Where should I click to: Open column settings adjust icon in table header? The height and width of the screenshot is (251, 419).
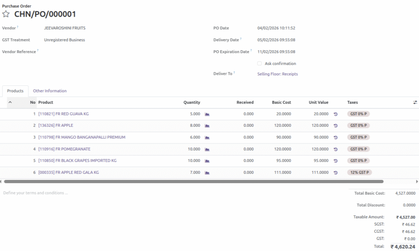pyautogui.click(x=415, y=103)
